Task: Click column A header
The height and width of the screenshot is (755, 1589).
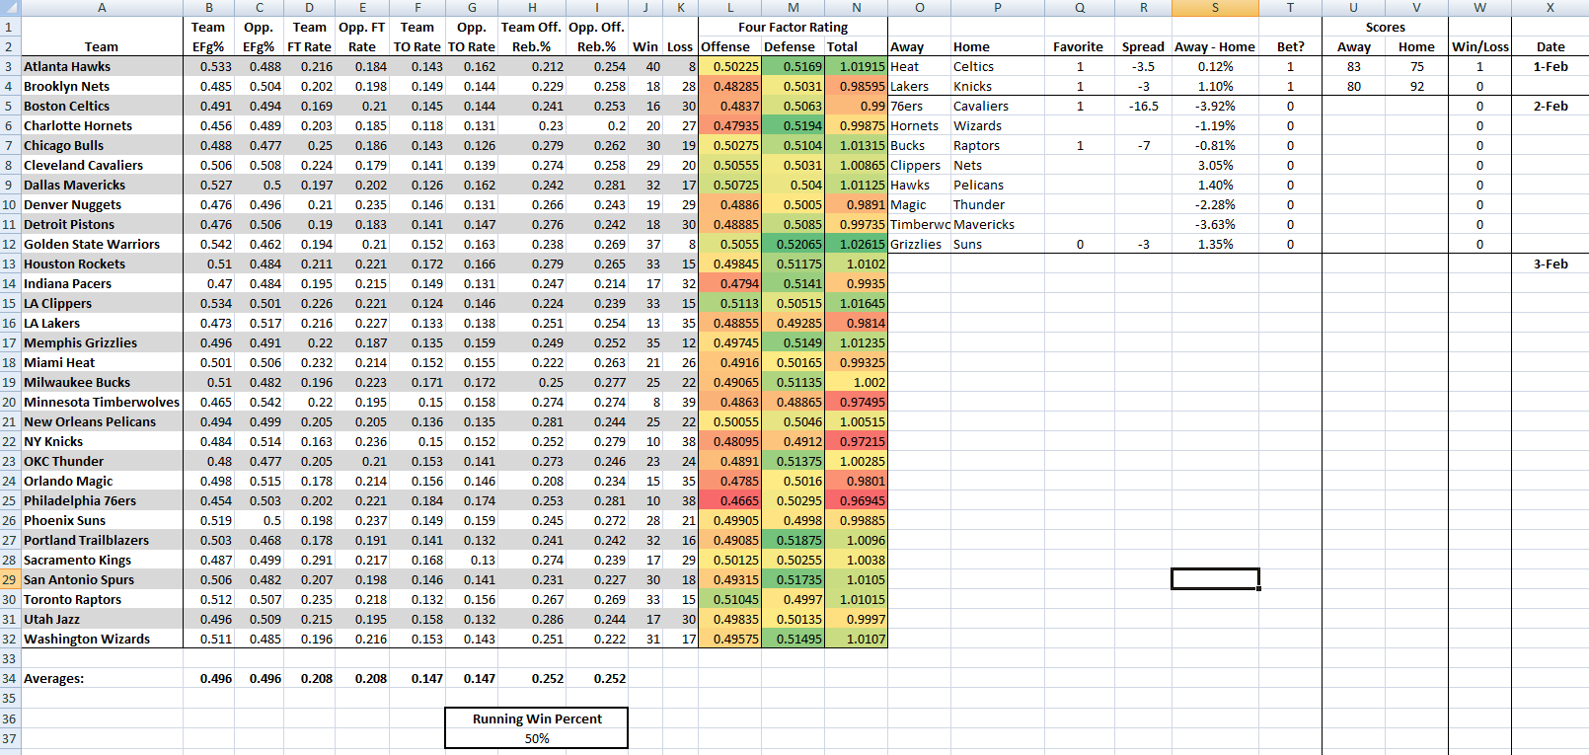Action: click(102, 8)
